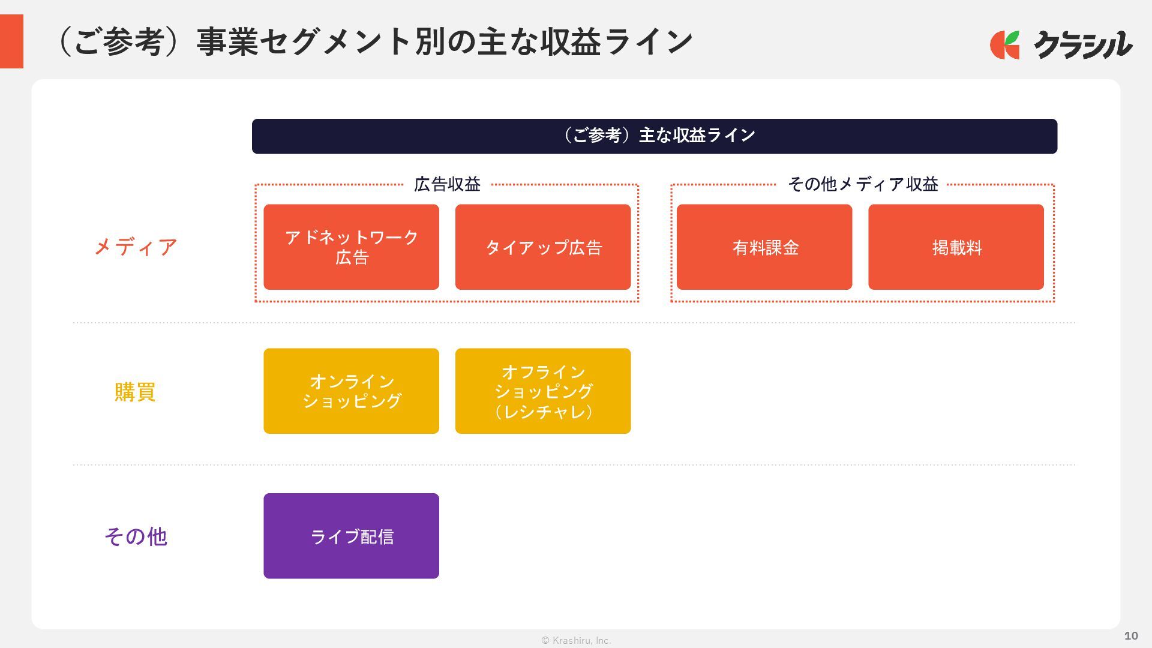
Task: Click the purple その他 segment label
Action: [136, 536]
